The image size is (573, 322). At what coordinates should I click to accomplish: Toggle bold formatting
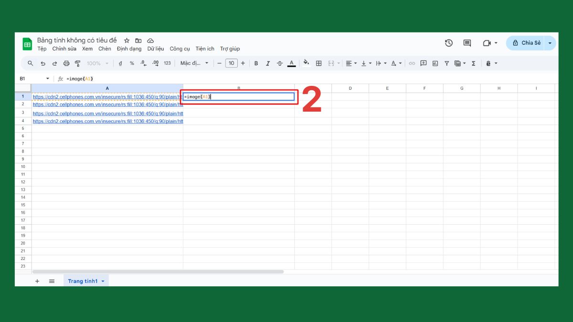coord(256,63)
